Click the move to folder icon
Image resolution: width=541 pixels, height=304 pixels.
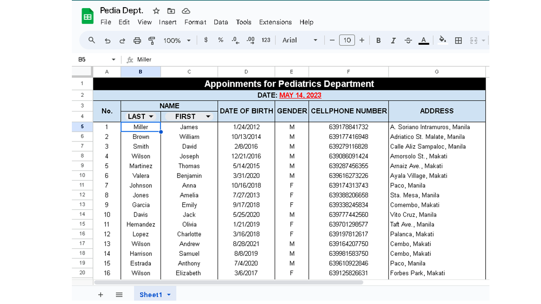click(x=171, y=11)
